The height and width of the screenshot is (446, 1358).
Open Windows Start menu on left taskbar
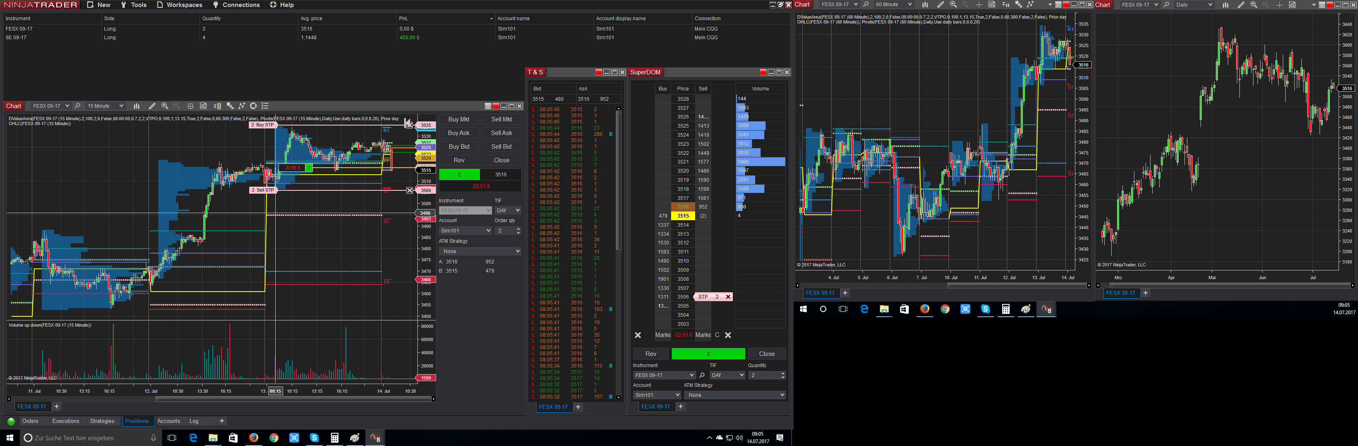point(10,438)
